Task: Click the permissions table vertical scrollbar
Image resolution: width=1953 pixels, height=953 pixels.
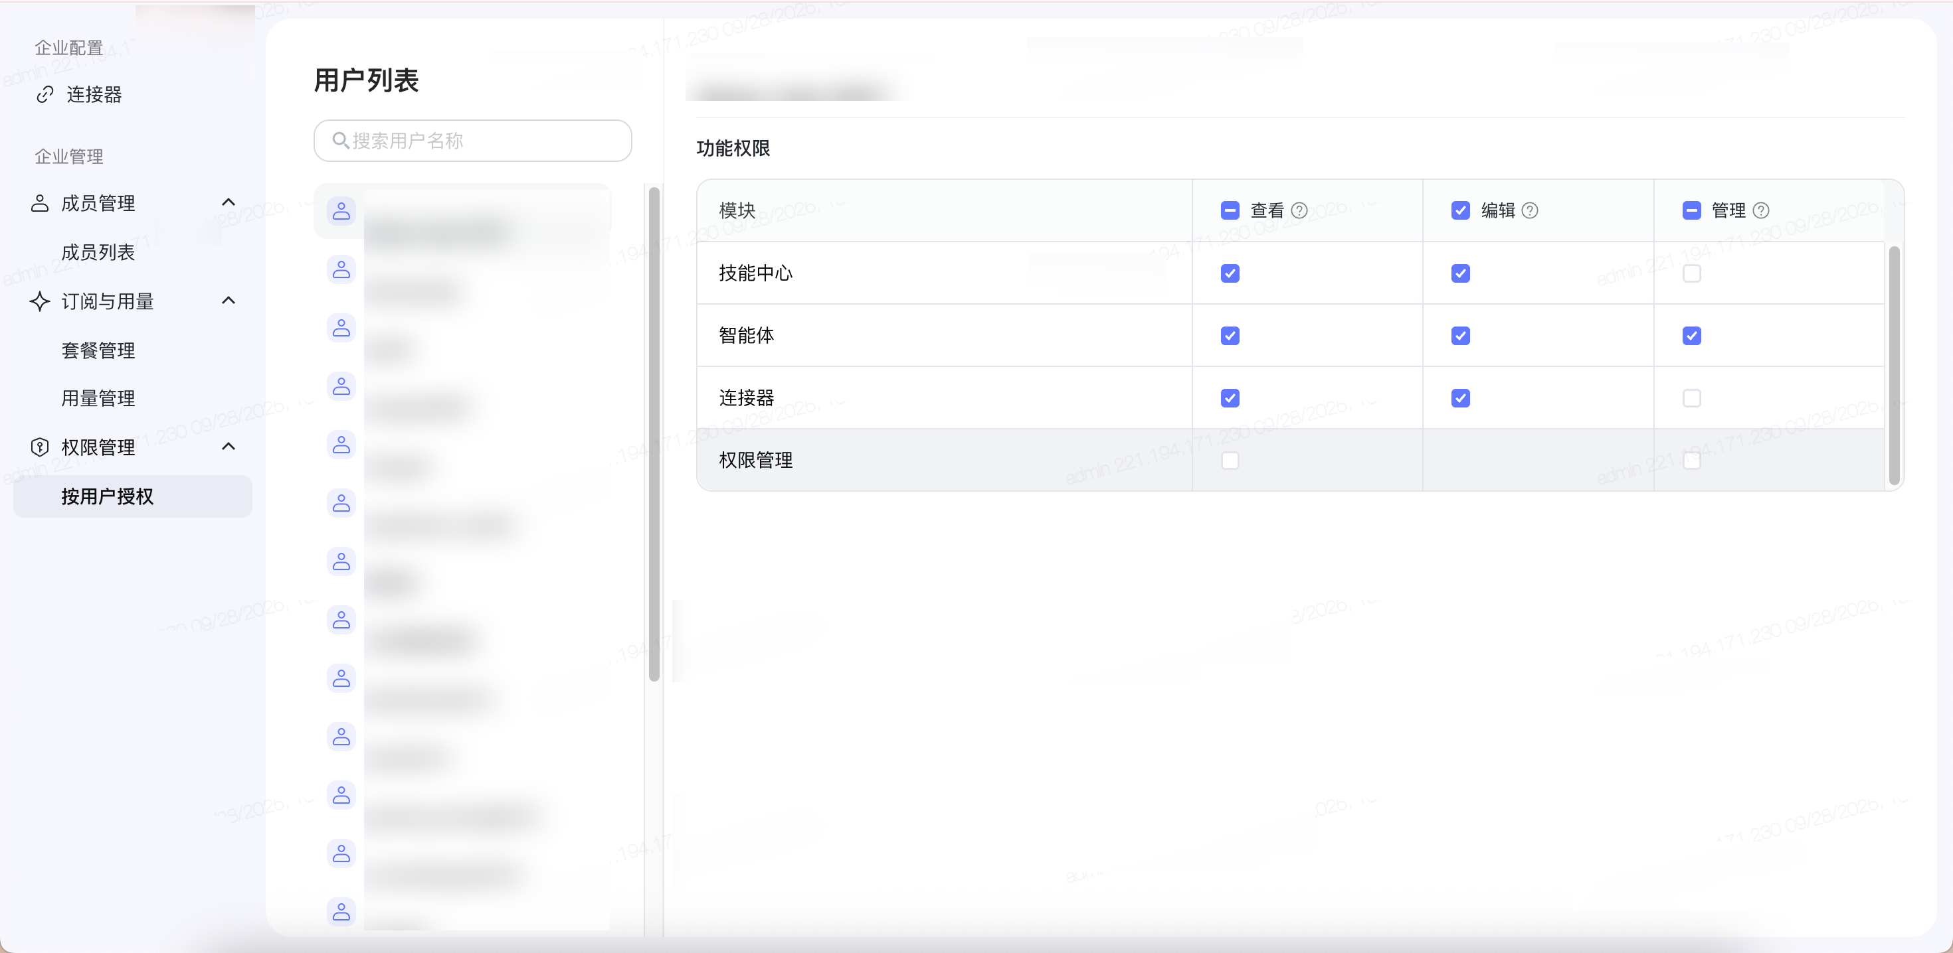Action: pos(1894,365)
